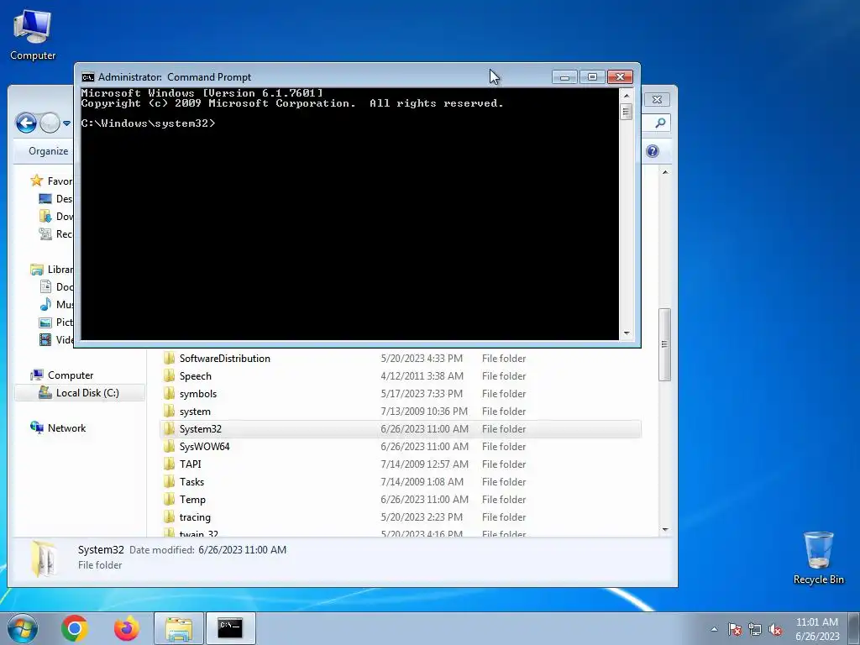This screenshot has width=860, height=645.
Task: Click Date modified value in details pane
Action: click(x=243, y=549)
